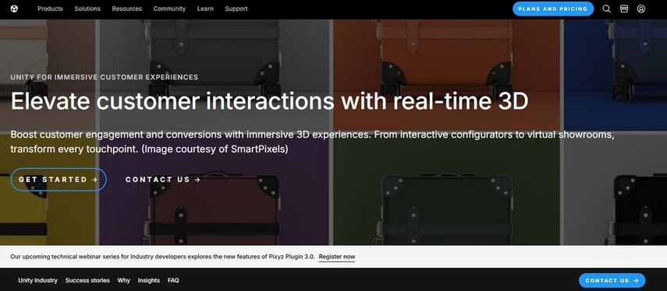This screenshot has width=667, height=291.
Task: Click the Pixyz Plugin 3.0 webinar text
Action: point(162,257)
